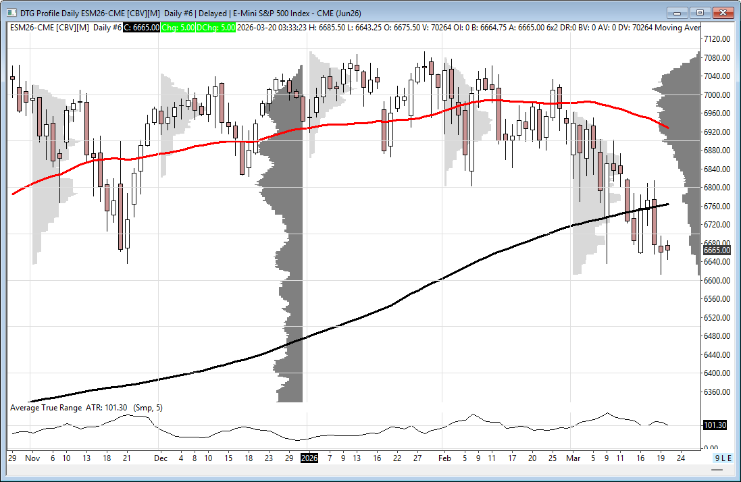The image size is (741, 482).
Task: Click the "9" indicator in bottom-right corner
Action: [x=718, y=458]
